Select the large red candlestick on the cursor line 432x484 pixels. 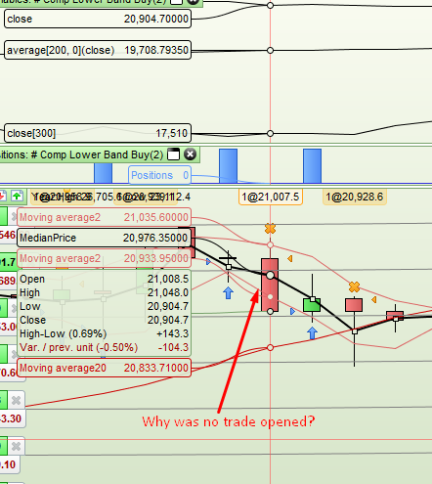(270, 285)
